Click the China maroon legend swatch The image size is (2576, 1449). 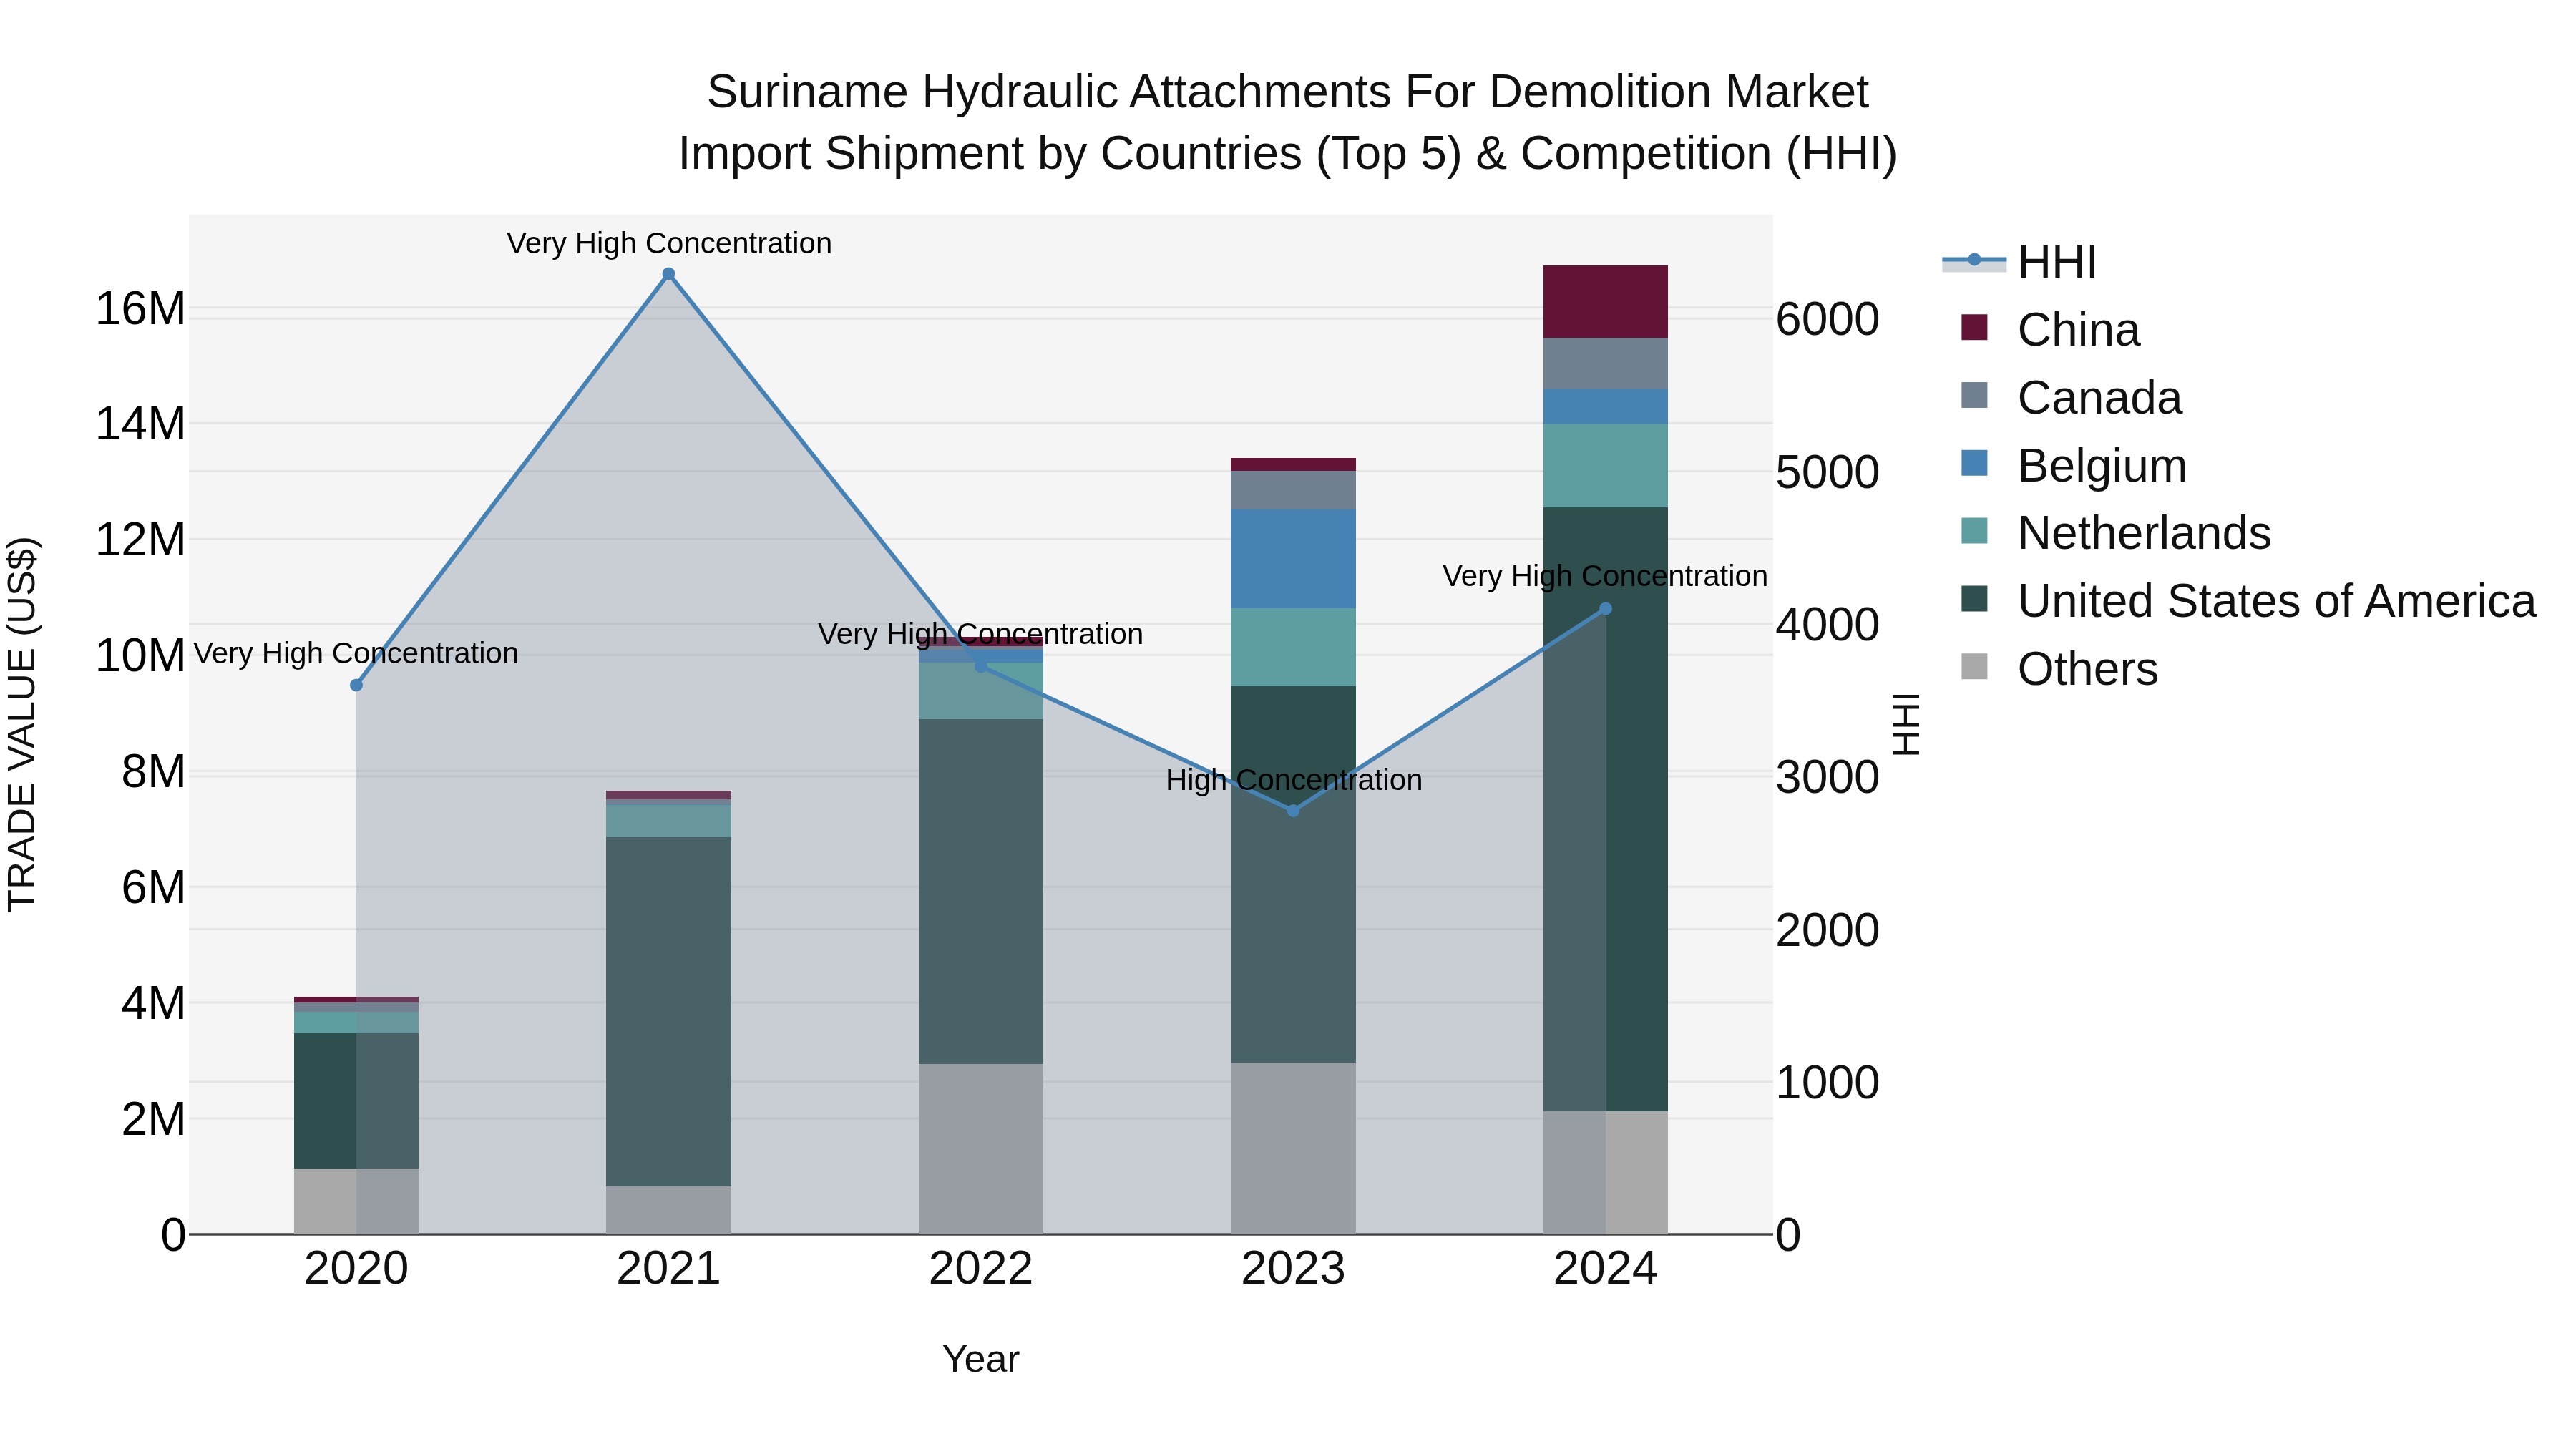[x=1974, y=327]
